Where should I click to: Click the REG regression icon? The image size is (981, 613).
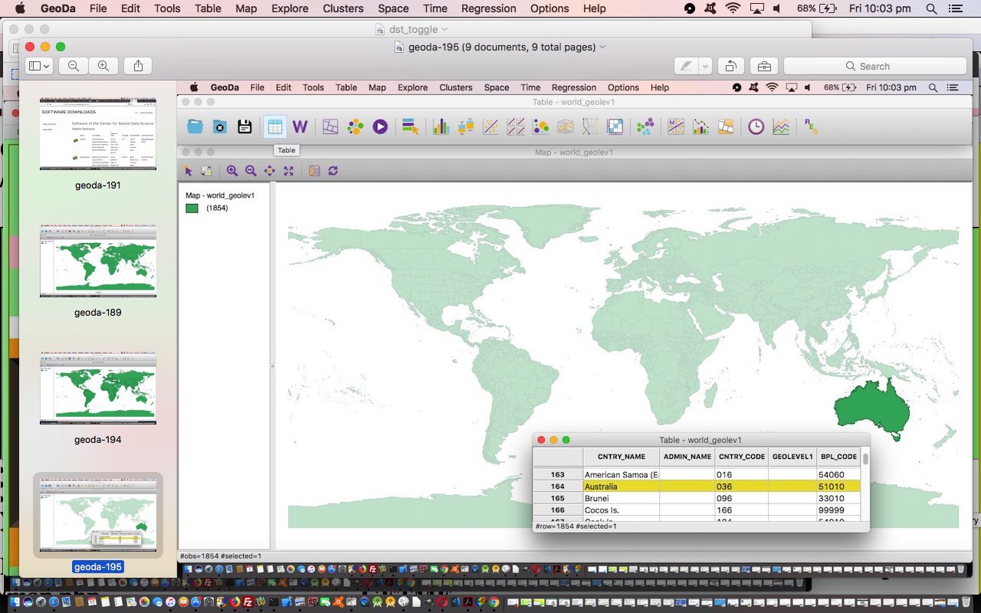(811, 126)
